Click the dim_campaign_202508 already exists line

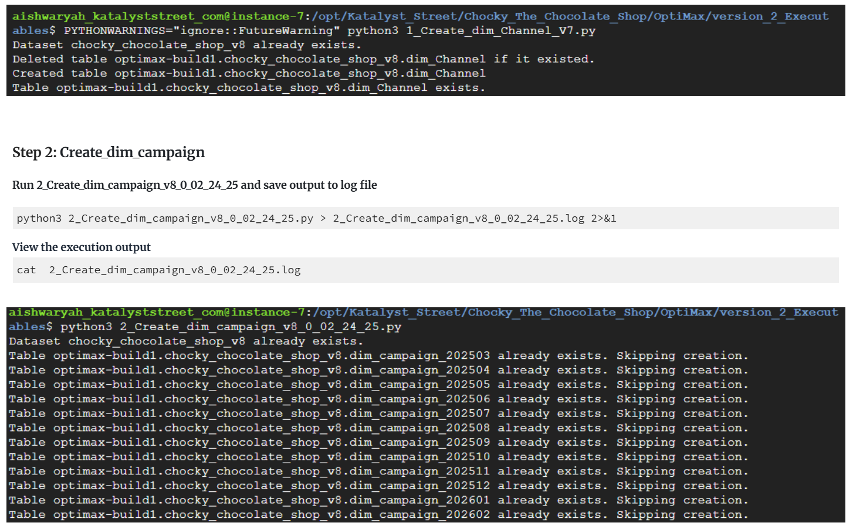(x=378, y=428)
